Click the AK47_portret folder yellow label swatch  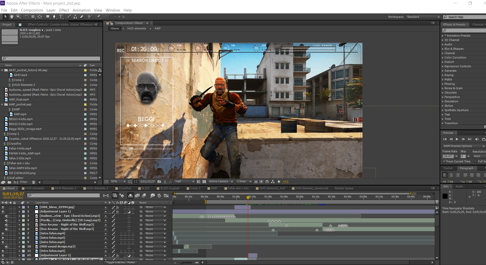pos(85,70)
